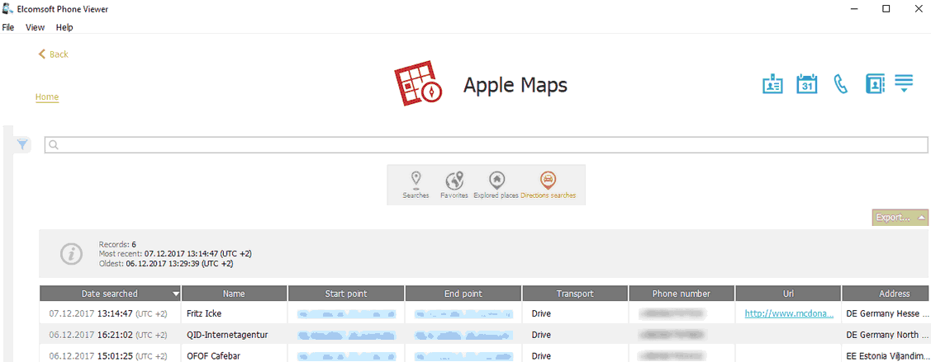Click the Home breadcrumb link
The width and height of the screenshot is (931, 362).
tap(47, 97)
